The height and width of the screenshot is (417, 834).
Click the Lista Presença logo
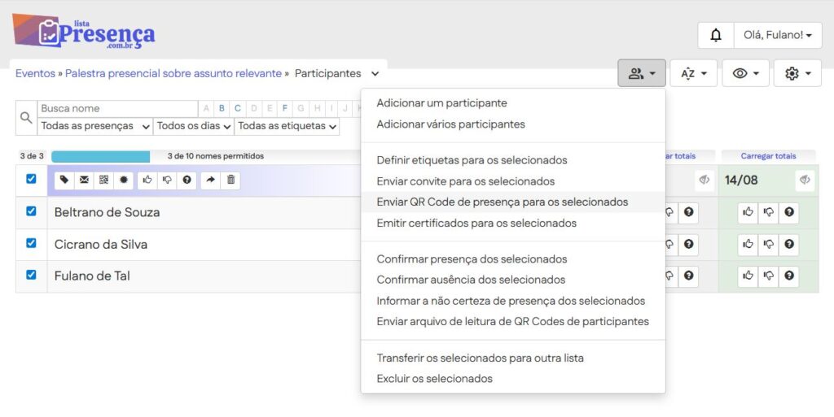84,32
